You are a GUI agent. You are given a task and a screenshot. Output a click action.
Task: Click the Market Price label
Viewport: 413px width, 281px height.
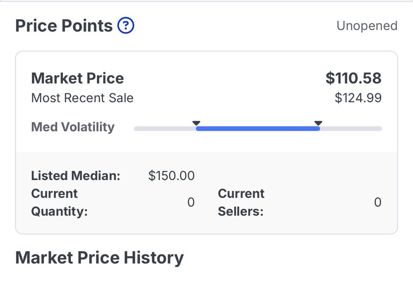(77, 78)
